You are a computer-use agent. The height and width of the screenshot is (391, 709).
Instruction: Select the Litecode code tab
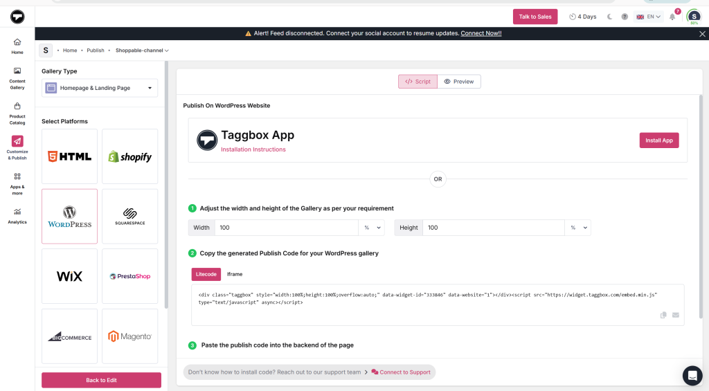pos(206,274)
